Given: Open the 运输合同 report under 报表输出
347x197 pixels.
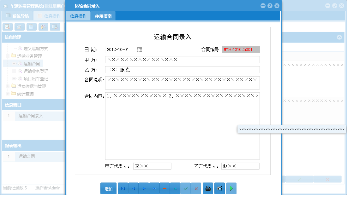Looking at the screenshot, I should [x=26, y=156].
